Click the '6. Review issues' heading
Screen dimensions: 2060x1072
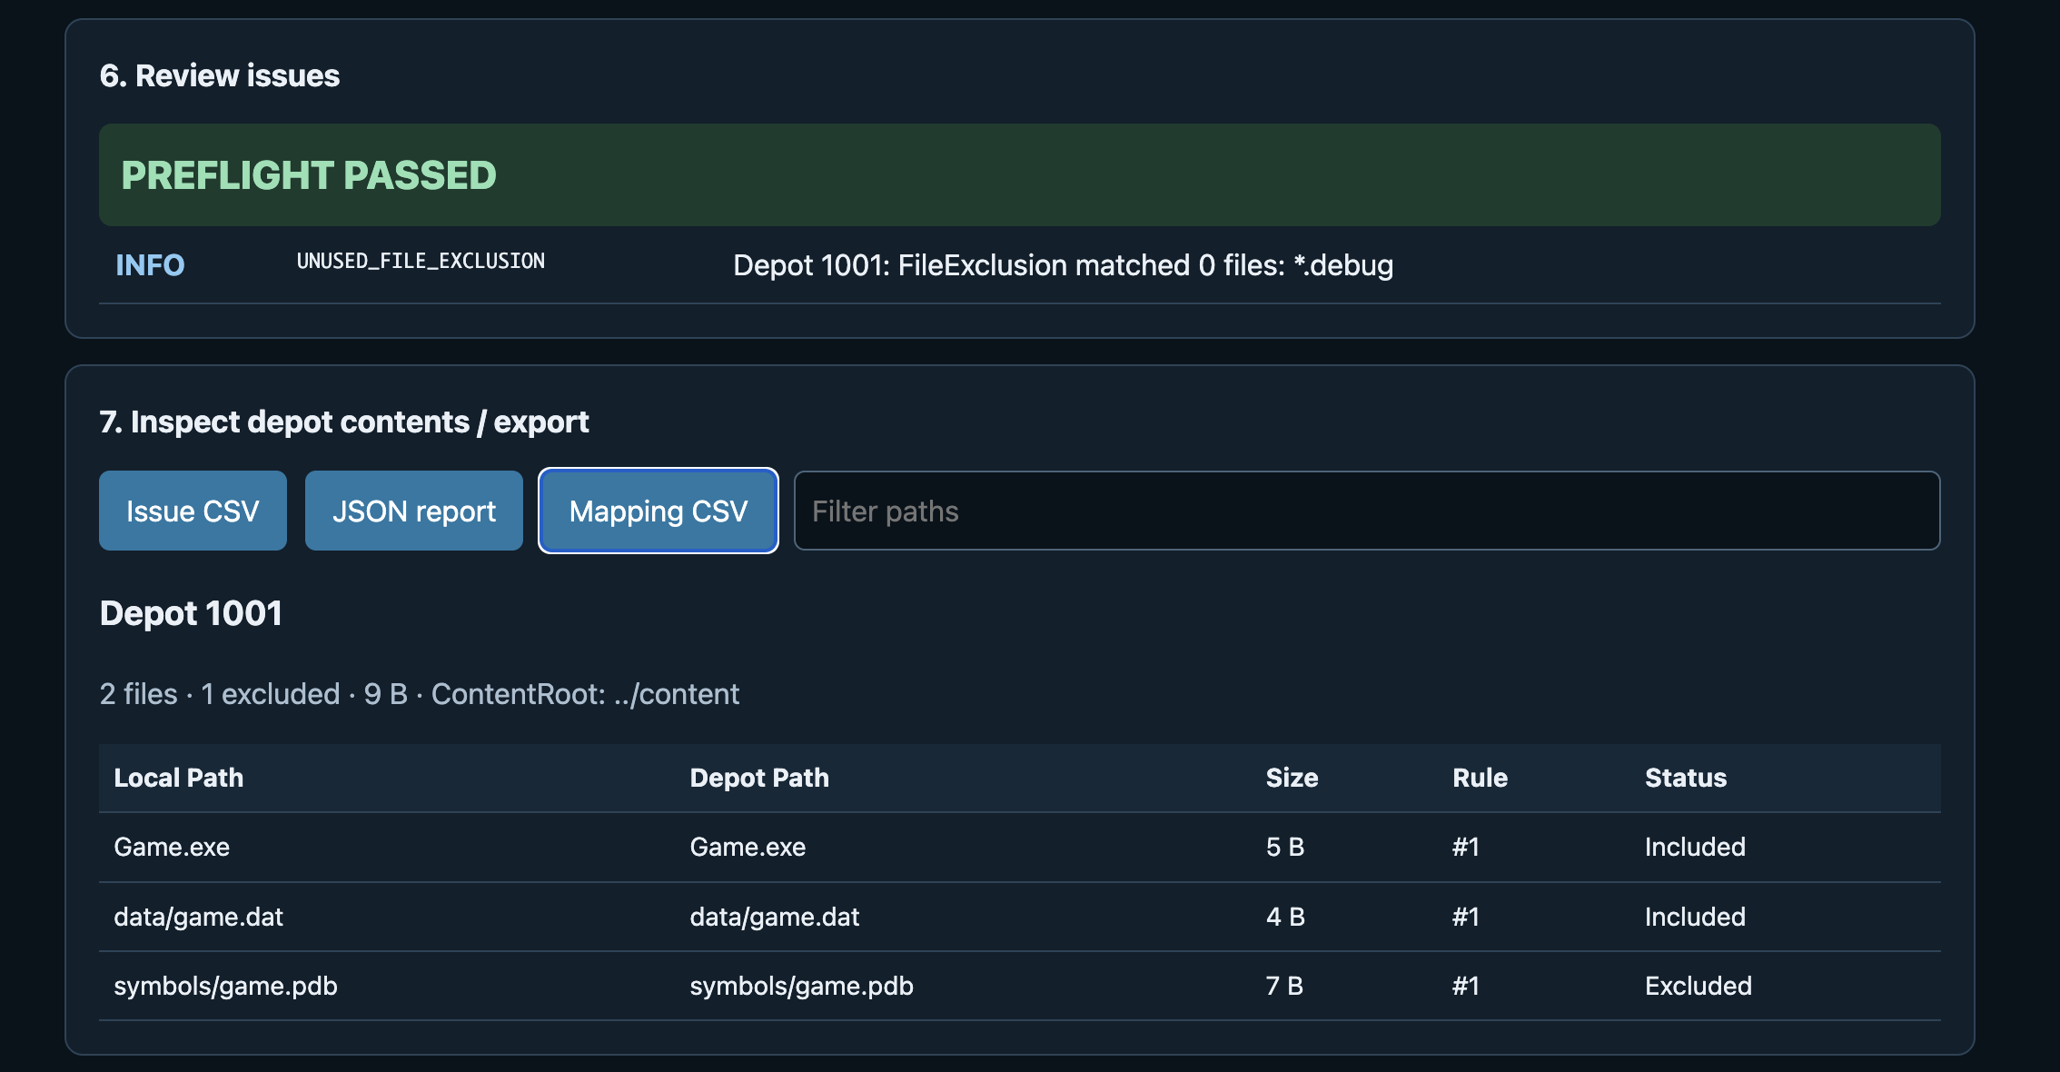pos(220,75)
